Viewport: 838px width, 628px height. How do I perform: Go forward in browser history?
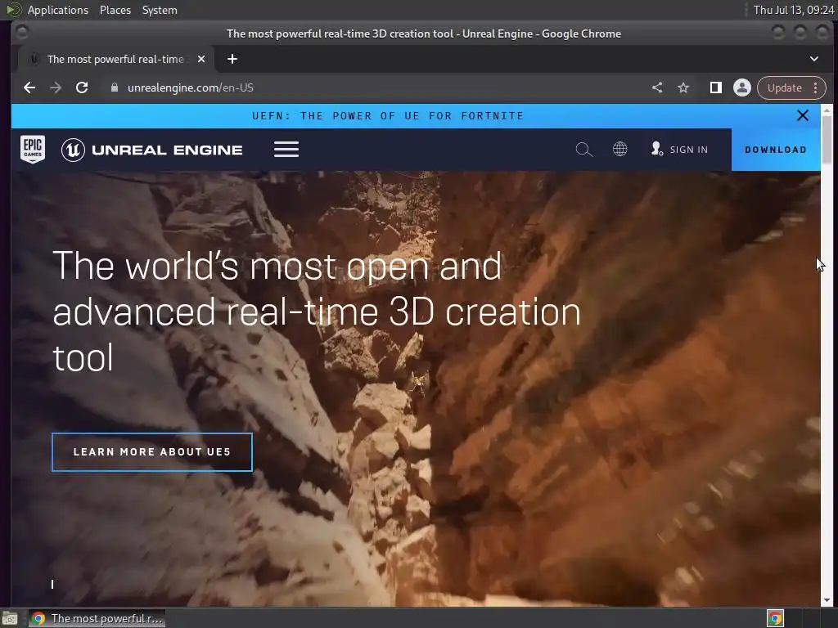click(56, 87)
